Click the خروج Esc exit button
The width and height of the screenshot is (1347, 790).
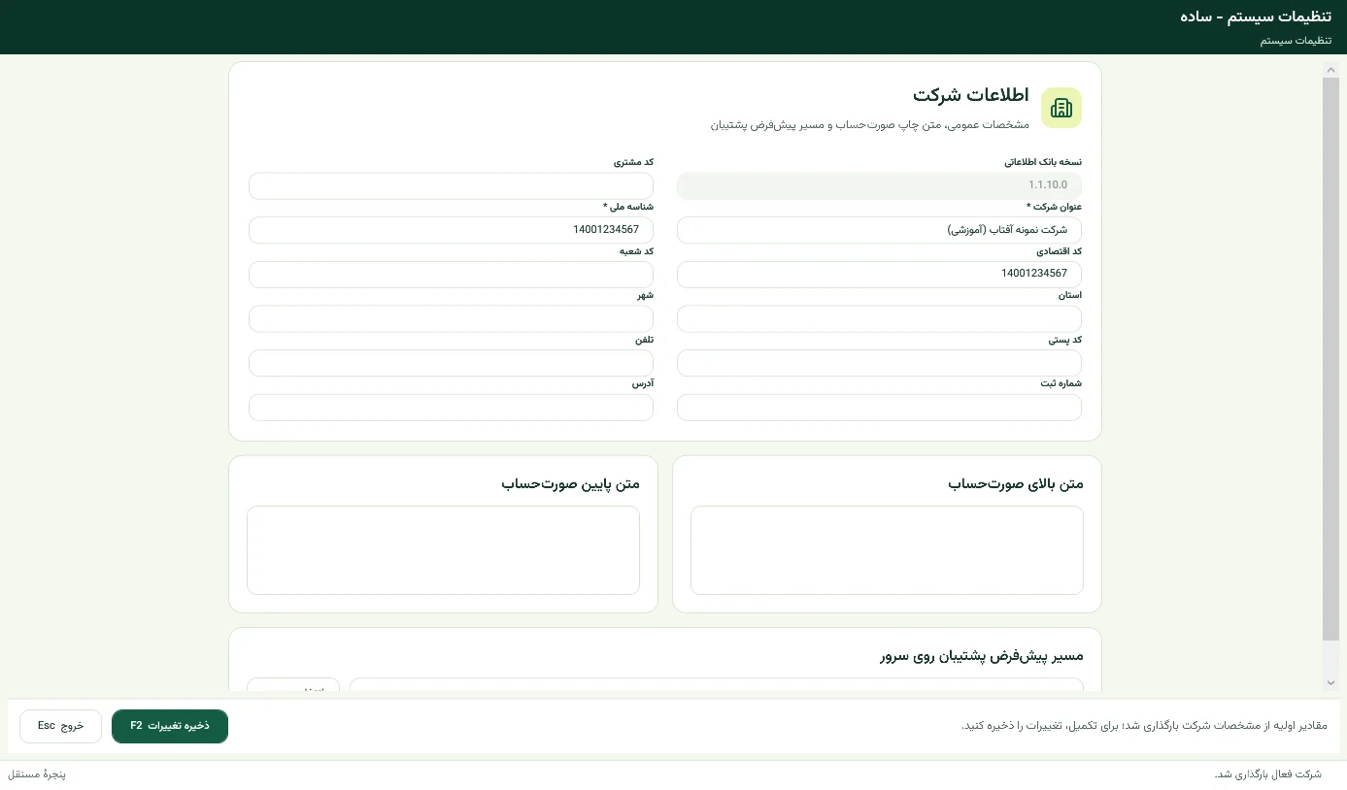60,726
